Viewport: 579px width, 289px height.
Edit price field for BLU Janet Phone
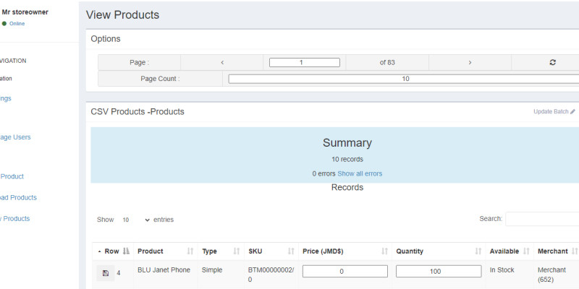coord(345,272)
